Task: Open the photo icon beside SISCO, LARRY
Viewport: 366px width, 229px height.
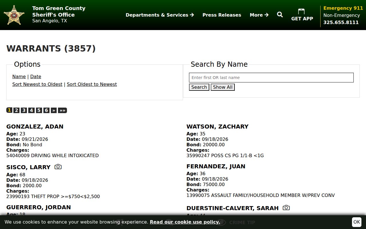Action: pyautogui.click(x=58, y=167)
